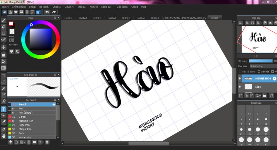Select the Eyedropper tool
The height and width of the screenshot is (150, 277).
click(x=4, y=129)
